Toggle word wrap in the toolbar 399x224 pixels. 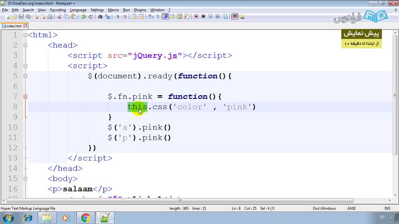tap(150, 17)
